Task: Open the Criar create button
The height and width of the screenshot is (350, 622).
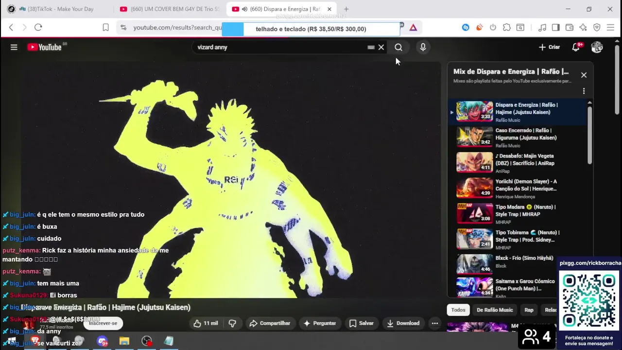Action: pyautogui.click(x=549, y=47)
